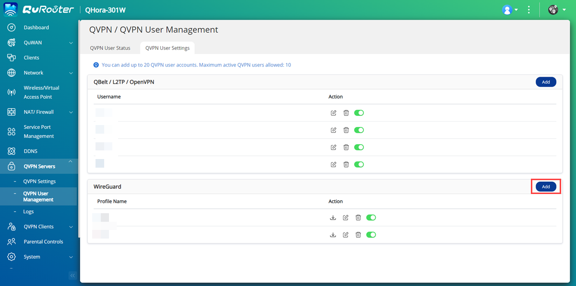576x286 pixels.
Task: Delete the second WireGuard profile
Action: pos(358,235)
